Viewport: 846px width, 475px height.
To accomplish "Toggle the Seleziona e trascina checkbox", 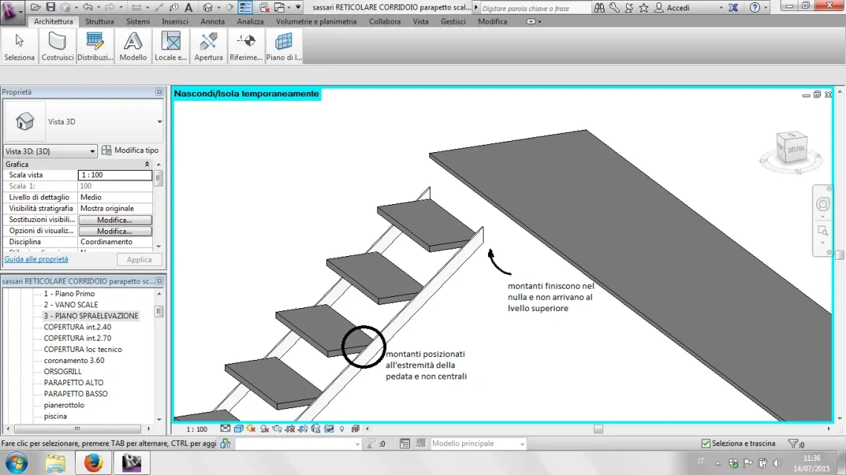I will pyautogui.click(x=706, y=443).
